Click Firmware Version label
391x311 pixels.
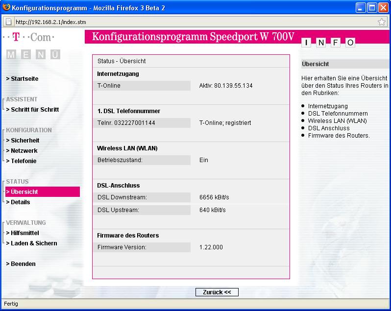tap(142, 247)
